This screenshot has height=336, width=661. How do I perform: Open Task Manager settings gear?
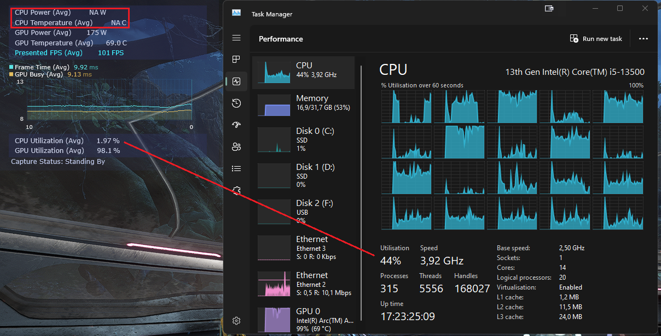tap(236, 321)
